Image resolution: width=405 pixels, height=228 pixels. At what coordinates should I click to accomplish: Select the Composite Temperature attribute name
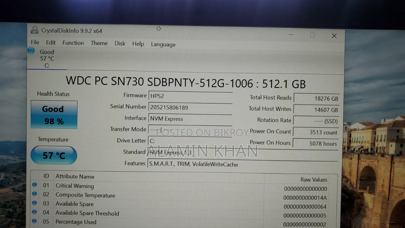pyautogui.click(x=85, y=195)
